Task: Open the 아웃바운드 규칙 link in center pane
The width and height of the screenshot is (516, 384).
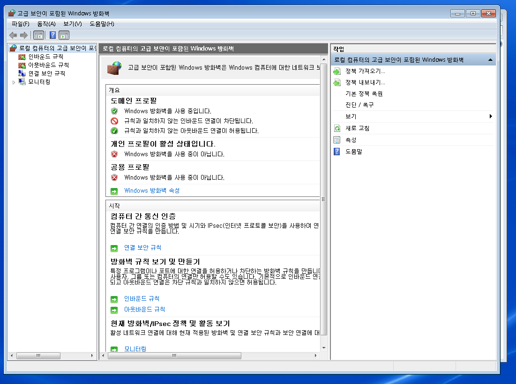Action: (144, 309)
